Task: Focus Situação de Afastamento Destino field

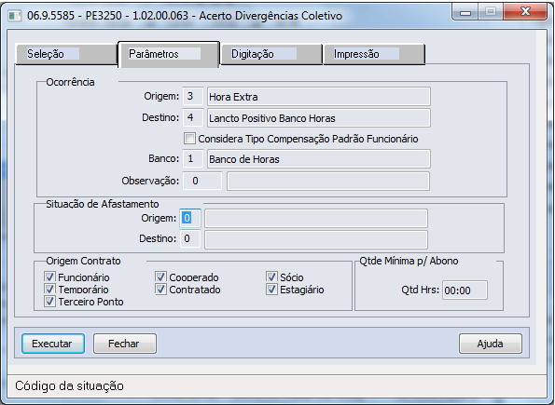Action: (190, 239)
